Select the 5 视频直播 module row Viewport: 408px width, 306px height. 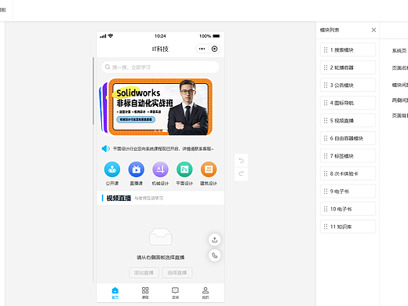point(348,121)
